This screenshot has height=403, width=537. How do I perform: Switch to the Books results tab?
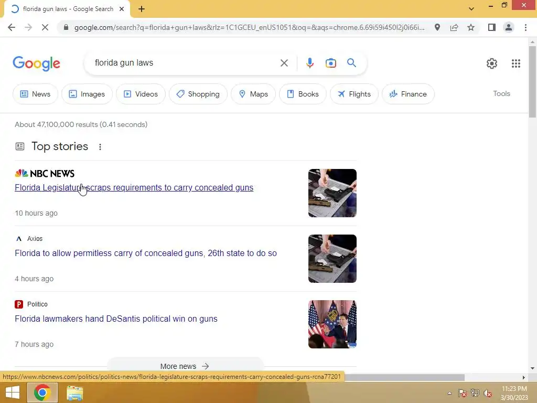point(303,94)
